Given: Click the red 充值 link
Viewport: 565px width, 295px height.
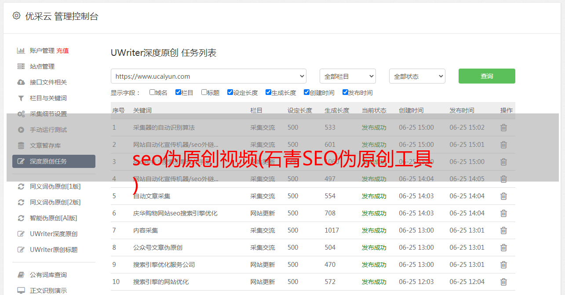Looking at the screenshot, I should 62,51.
